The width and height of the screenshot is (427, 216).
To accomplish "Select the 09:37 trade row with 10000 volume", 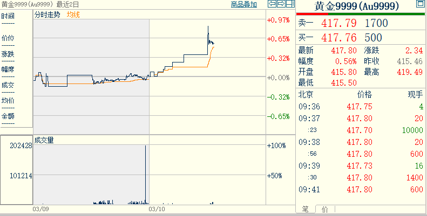I will tap(361, 130).
